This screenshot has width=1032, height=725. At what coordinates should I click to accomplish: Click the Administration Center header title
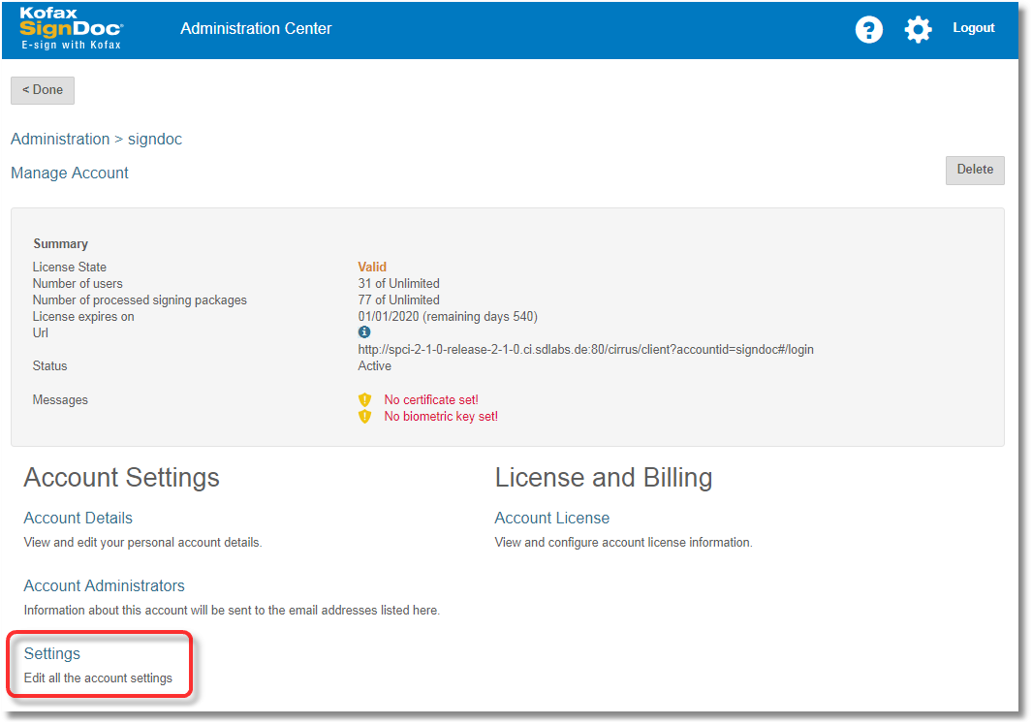point(256,29)
